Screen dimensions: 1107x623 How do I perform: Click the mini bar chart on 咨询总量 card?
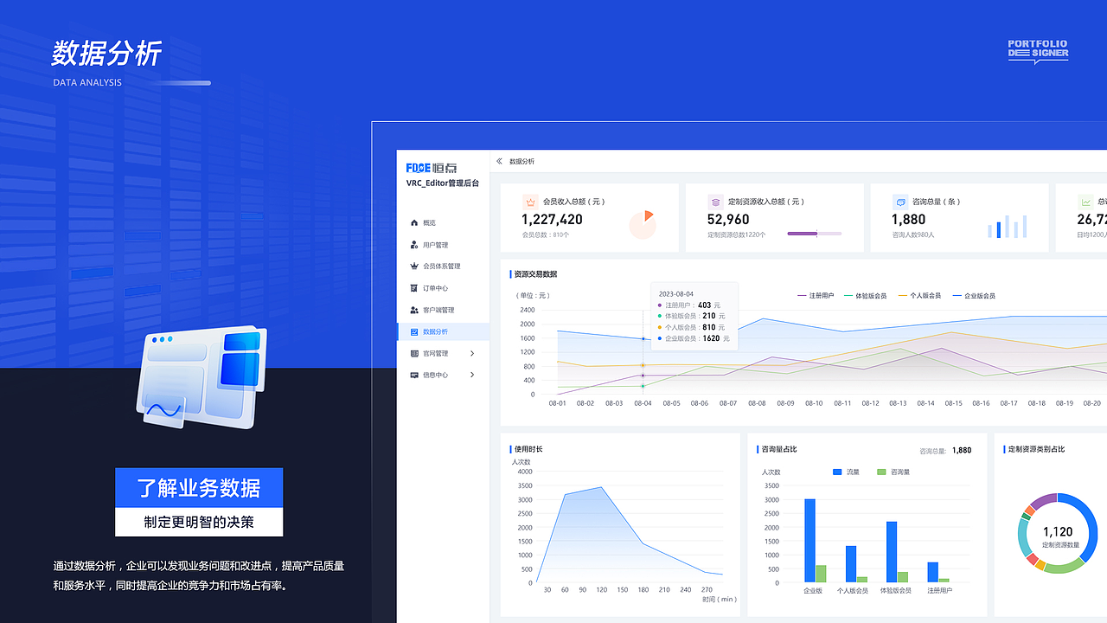click(x=1008, y=227)
